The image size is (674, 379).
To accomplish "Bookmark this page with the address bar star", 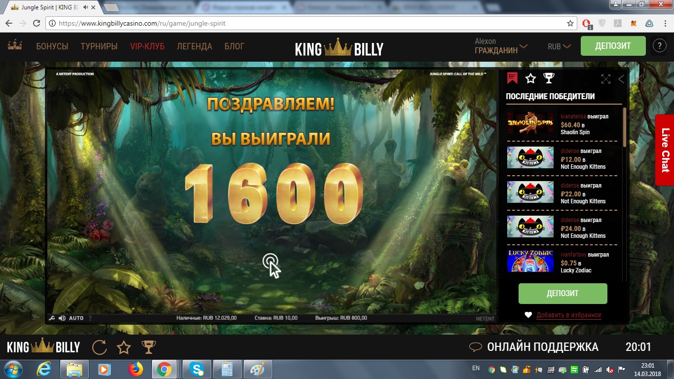I will pos(570,23).
